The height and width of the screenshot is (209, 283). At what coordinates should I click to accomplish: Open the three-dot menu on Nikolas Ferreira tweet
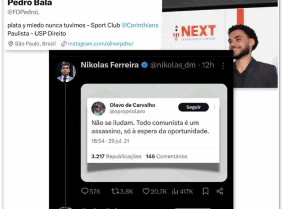click(223, 65)
